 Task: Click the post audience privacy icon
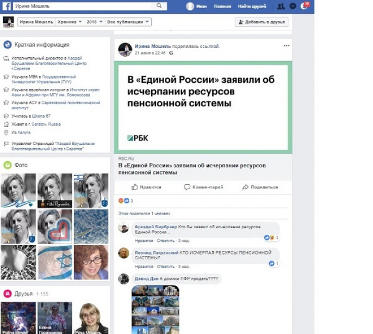click(171, 53)
